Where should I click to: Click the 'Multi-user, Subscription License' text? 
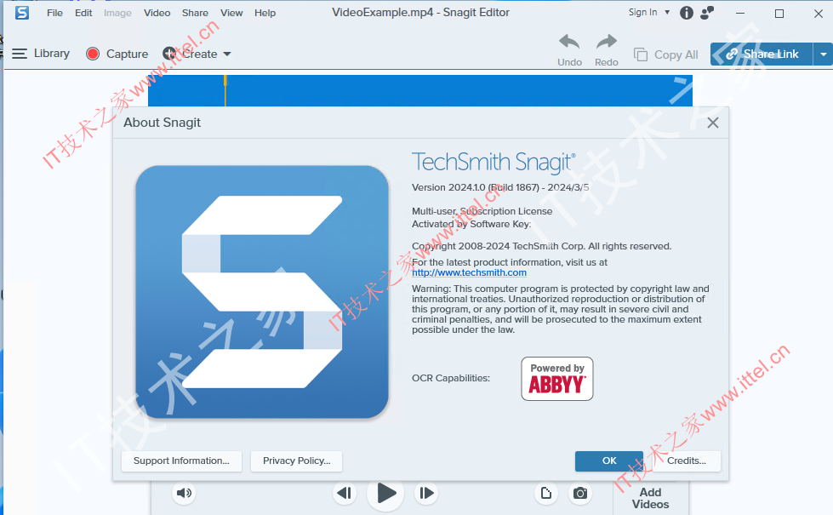click(x=482, y=211)
